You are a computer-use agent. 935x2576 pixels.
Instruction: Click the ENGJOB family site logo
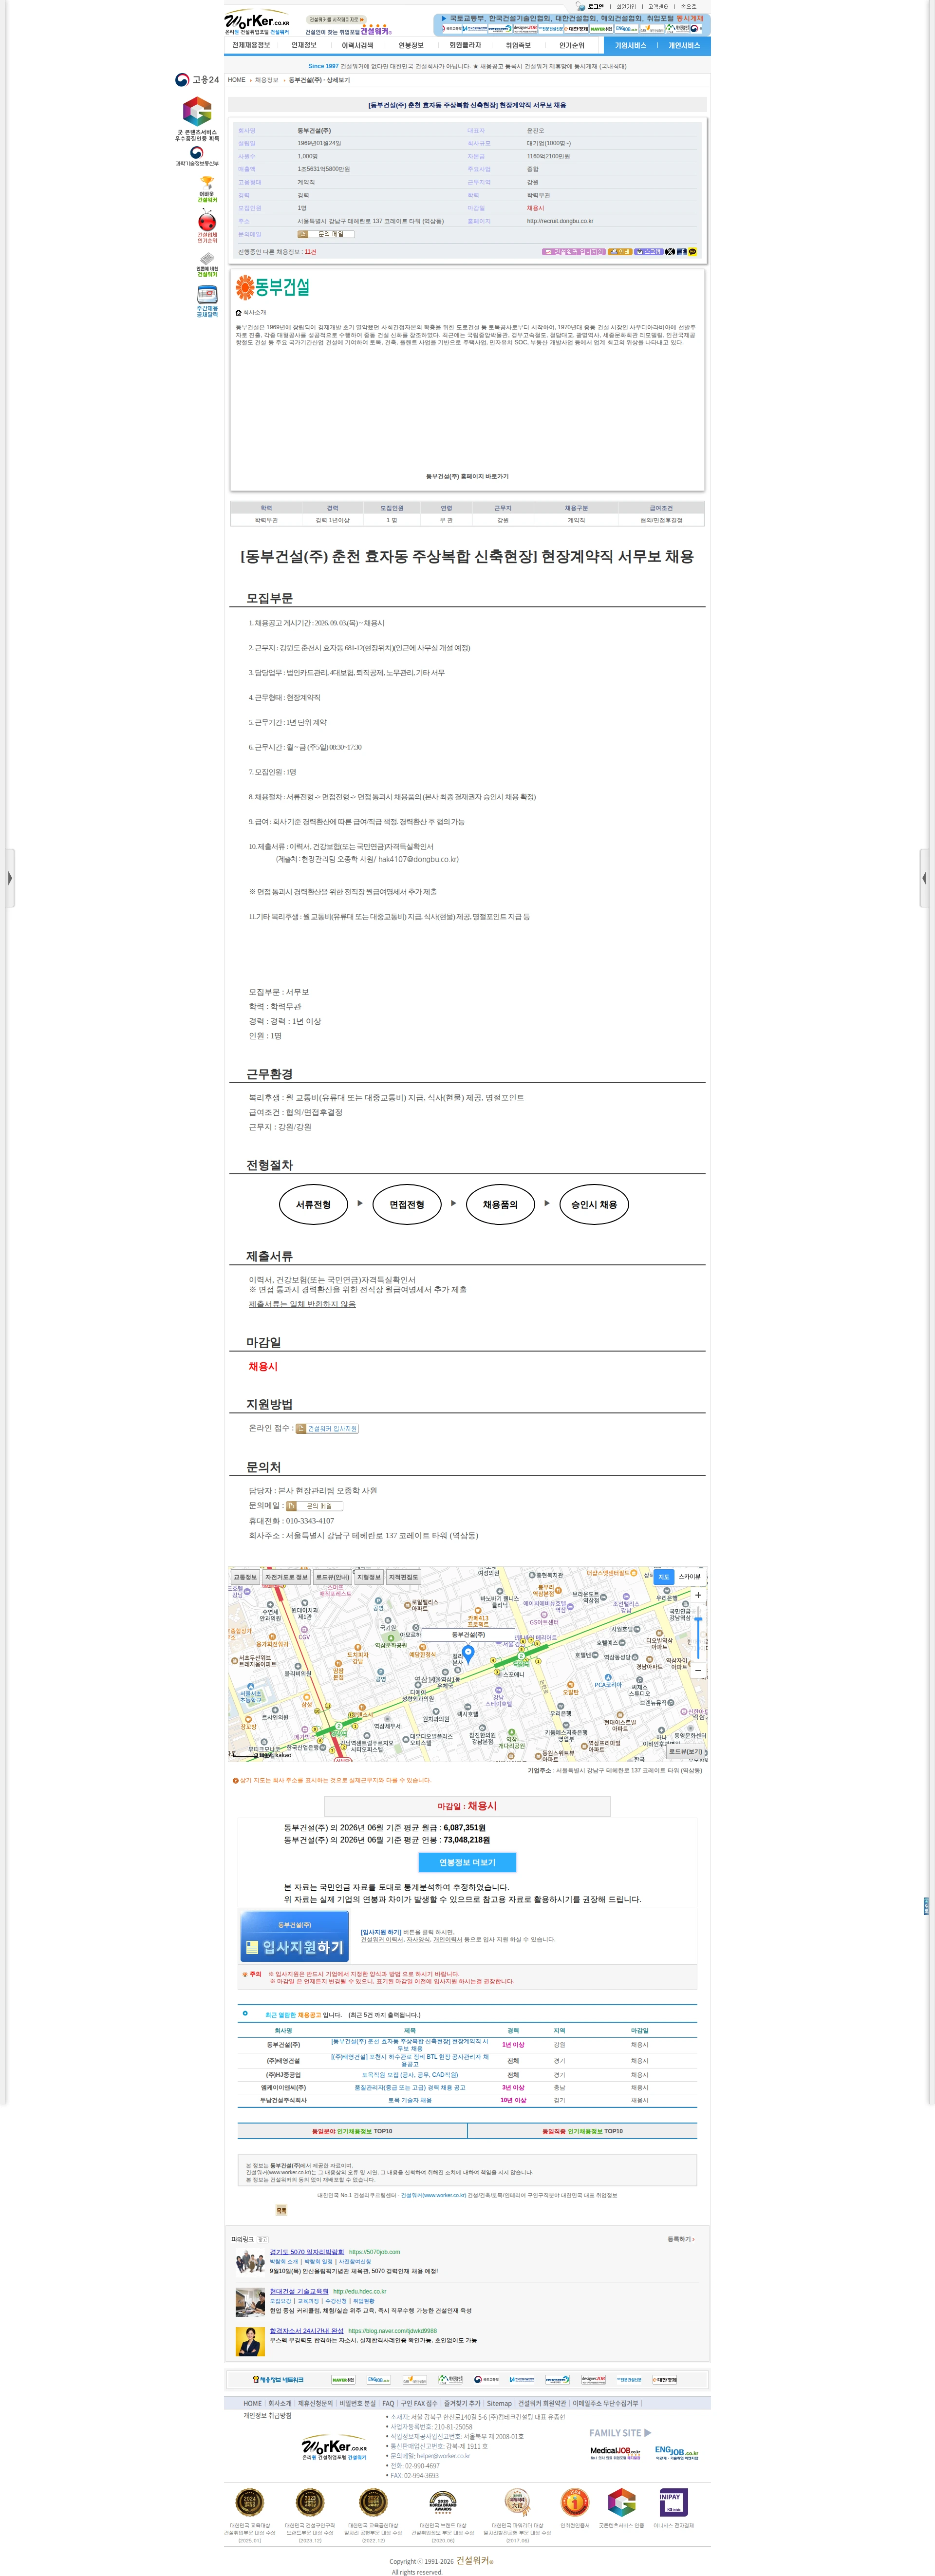click(x=677, y=2452)
